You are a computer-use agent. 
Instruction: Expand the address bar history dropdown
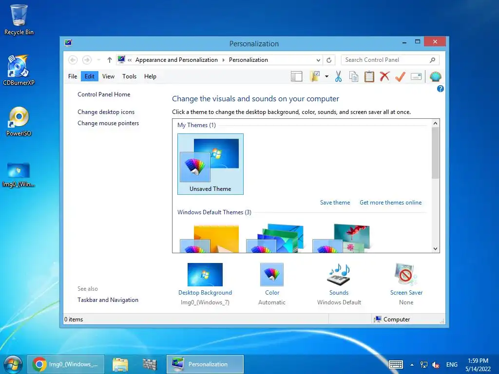tap(318, 60)
